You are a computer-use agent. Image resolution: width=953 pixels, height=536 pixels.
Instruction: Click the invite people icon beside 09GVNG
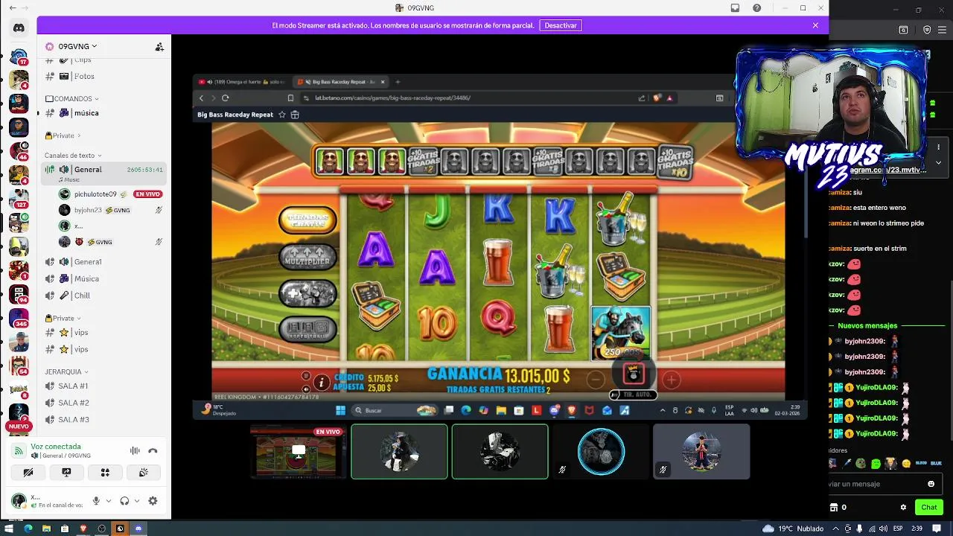(159, 46)
